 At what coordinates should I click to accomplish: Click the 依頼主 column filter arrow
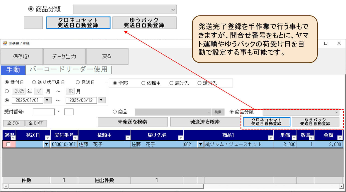point(128,138)
